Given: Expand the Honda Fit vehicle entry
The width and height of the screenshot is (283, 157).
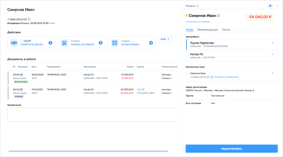Looking at the screenshot, I should pyautogui.click(x=272, y=54).
